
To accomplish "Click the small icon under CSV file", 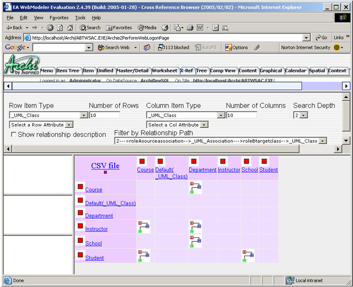I will pos(106,172).
